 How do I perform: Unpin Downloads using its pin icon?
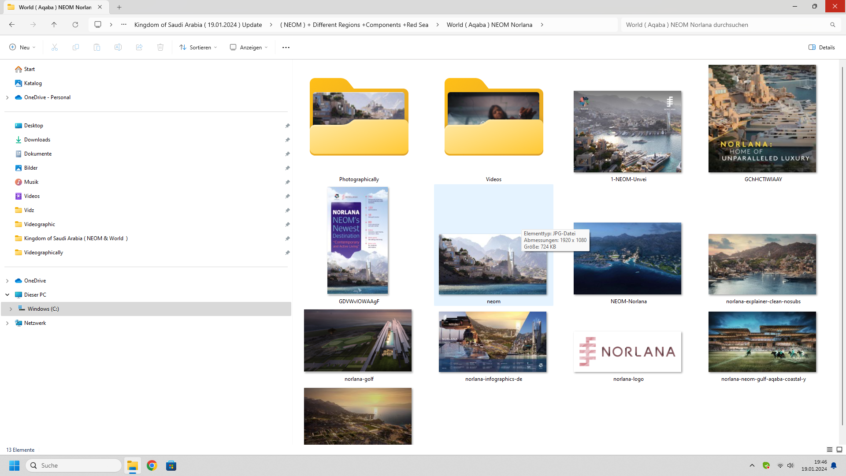tap(287, 140)
